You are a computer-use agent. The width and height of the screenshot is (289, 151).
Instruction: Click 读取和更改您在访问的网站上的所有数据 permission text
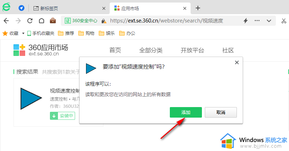pyautogui.click(x=128, y=94)
